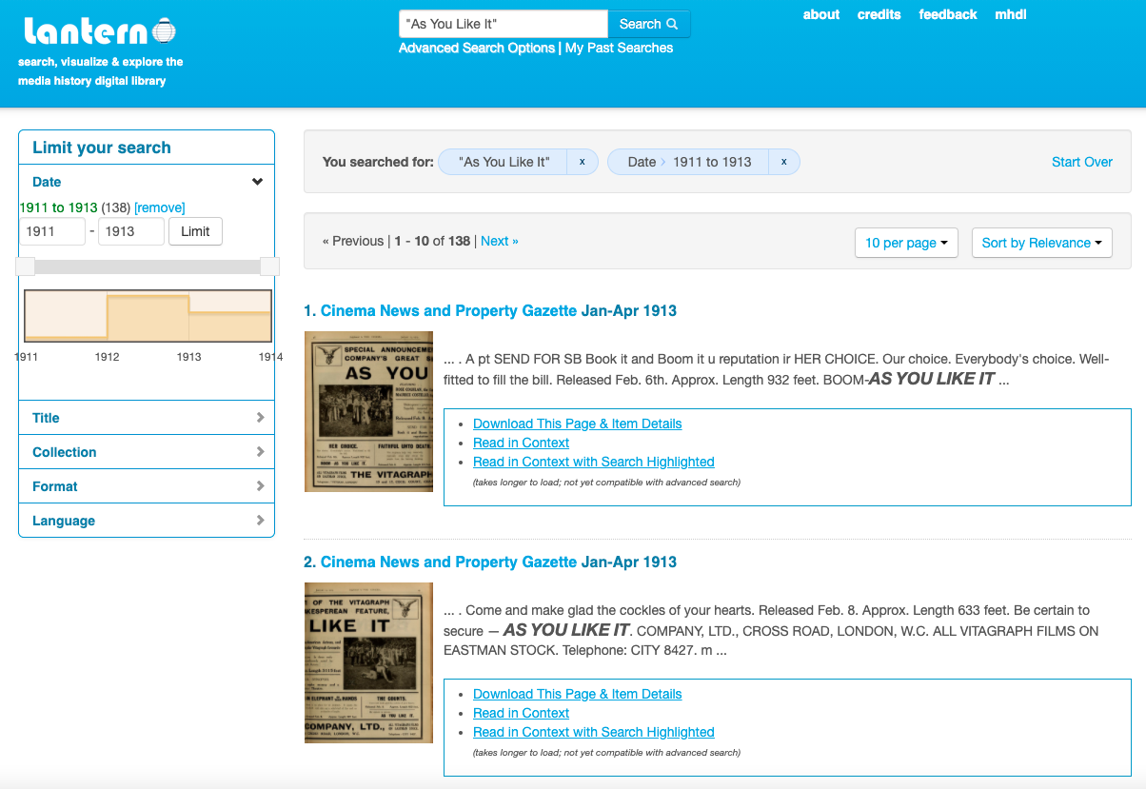Collapse the Date facet chevron
1146x789 pixels.
(x=257, y=181)
